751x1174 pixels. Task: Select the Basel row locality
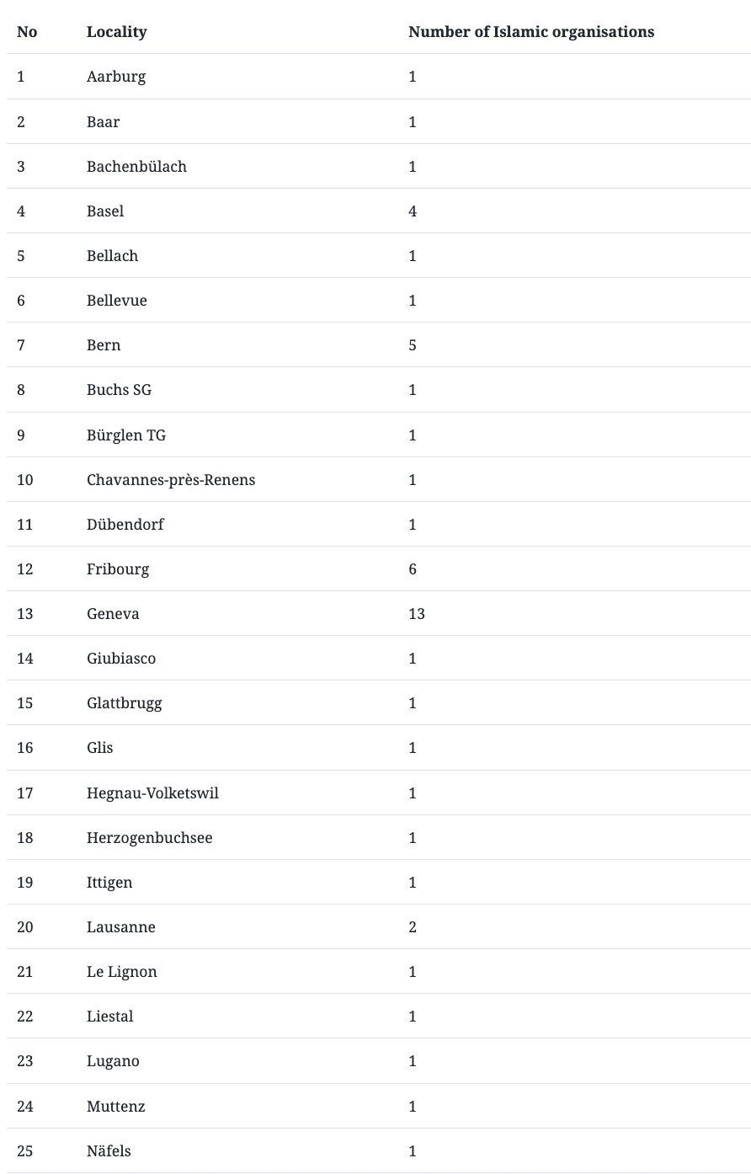pyautogui.click(x=105, y=211)
